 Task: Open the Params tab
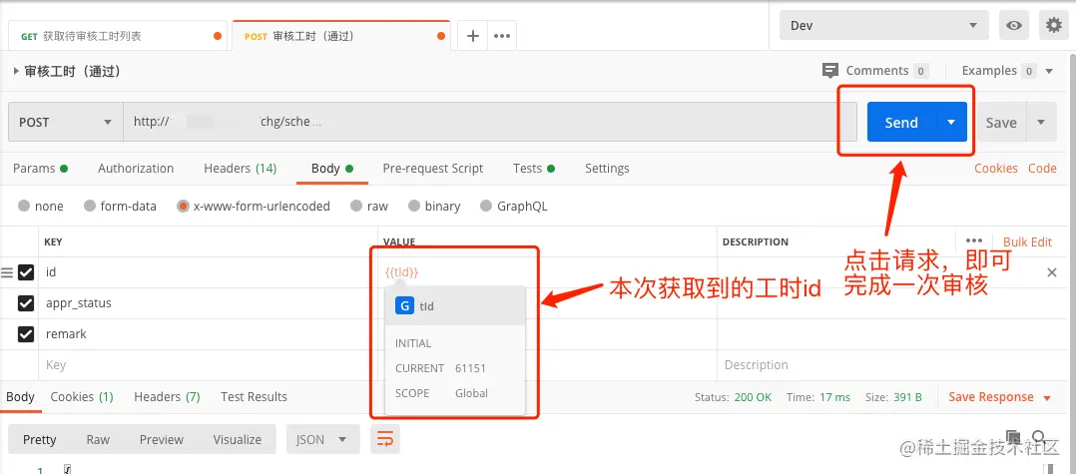click(41, 168)
